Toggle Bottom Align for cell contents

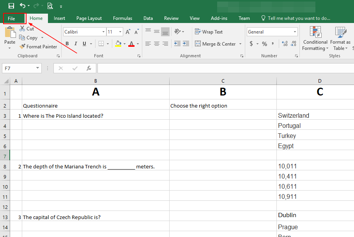(165, 32)
